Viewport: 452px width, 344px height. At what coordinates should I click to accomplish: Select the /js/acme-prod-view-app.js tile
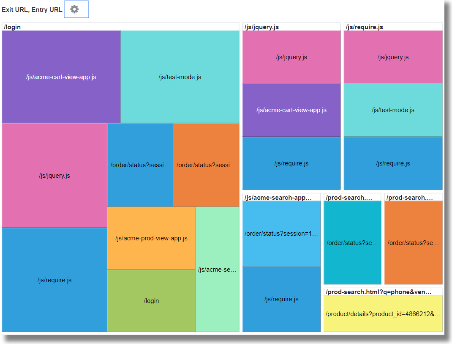pyautogui.click(x=151, y=238)
